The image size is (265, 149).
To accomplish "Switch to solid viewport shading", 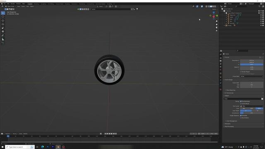I will click(x=211, y=7).
